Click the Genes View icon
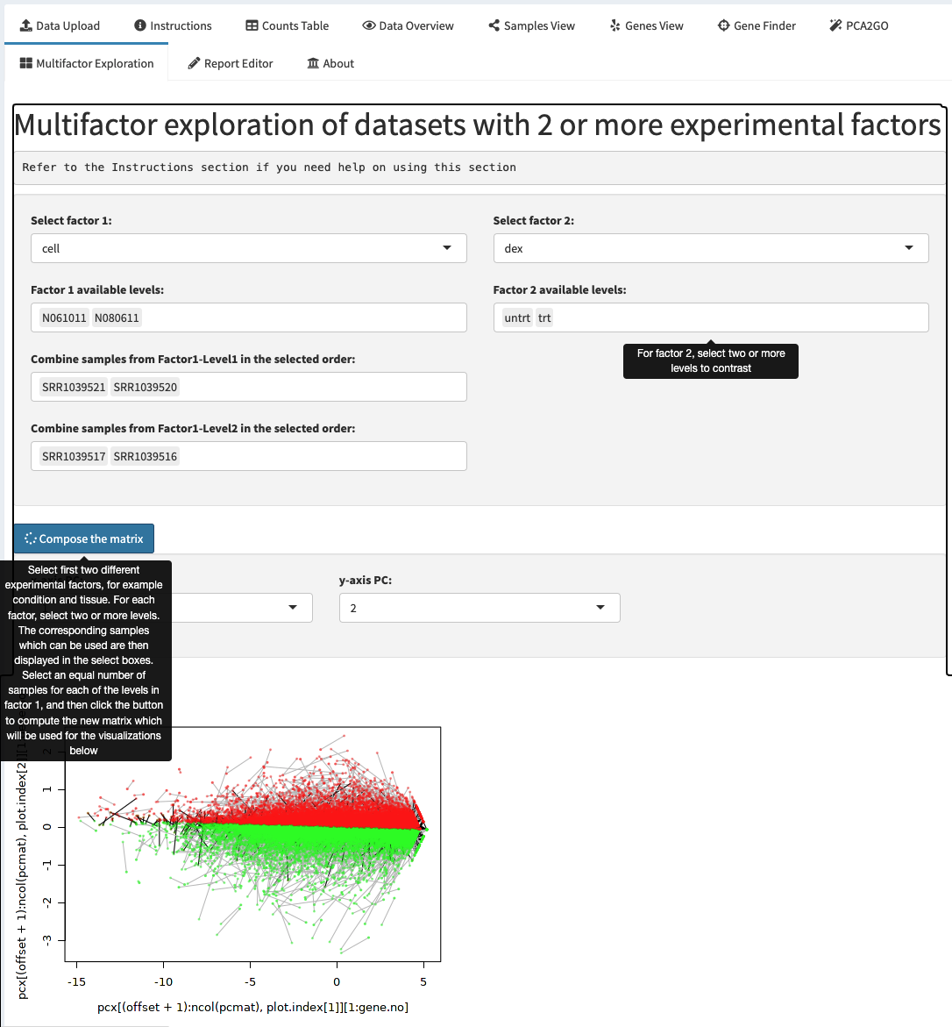 point(615,25)
